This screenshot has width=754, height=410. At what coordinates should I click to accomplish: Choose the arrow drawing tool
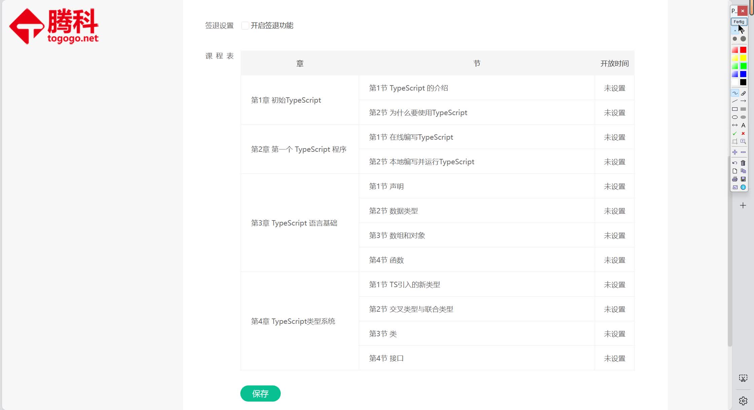click(743, 101)
